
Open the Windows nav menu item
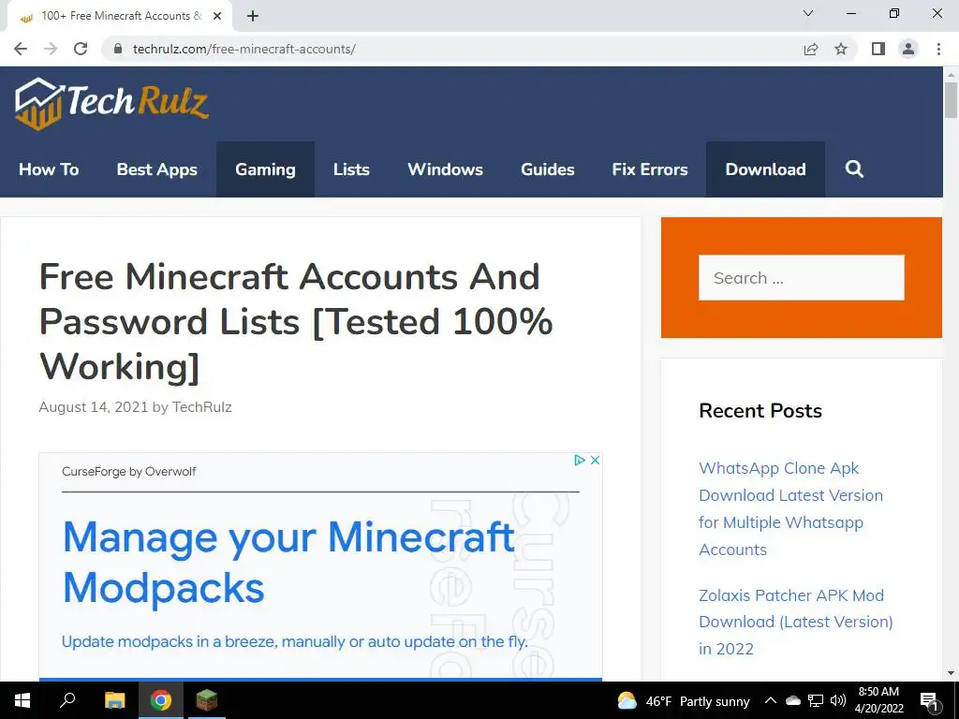[445, 169]
